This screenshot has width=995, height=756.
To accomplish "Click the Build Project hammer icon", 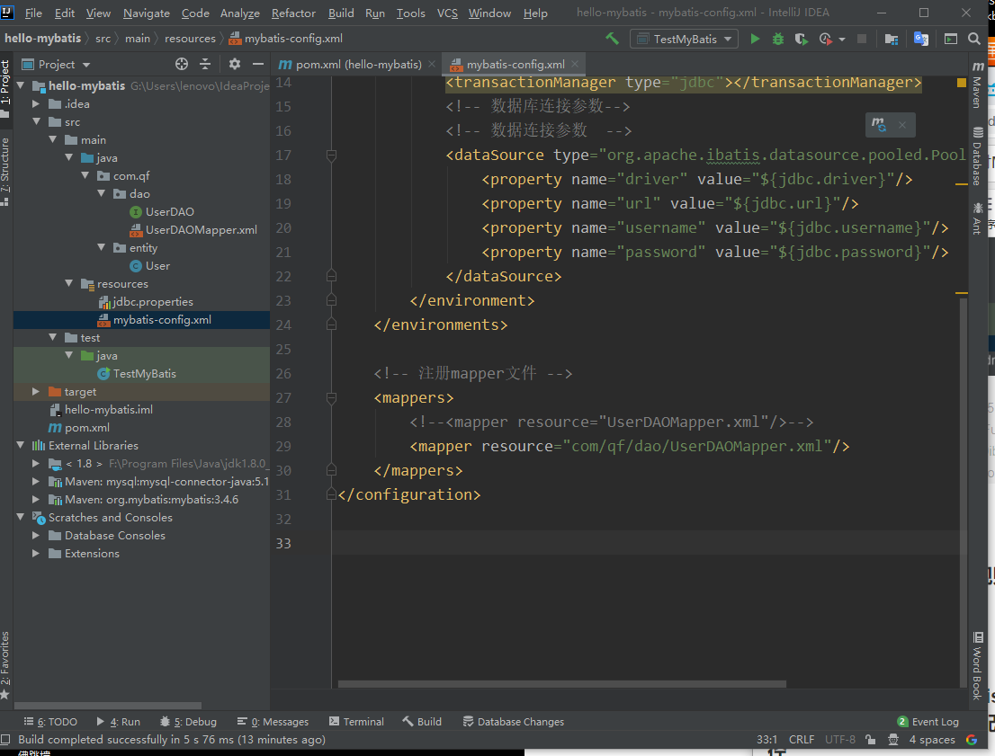I will click(611, 38).
